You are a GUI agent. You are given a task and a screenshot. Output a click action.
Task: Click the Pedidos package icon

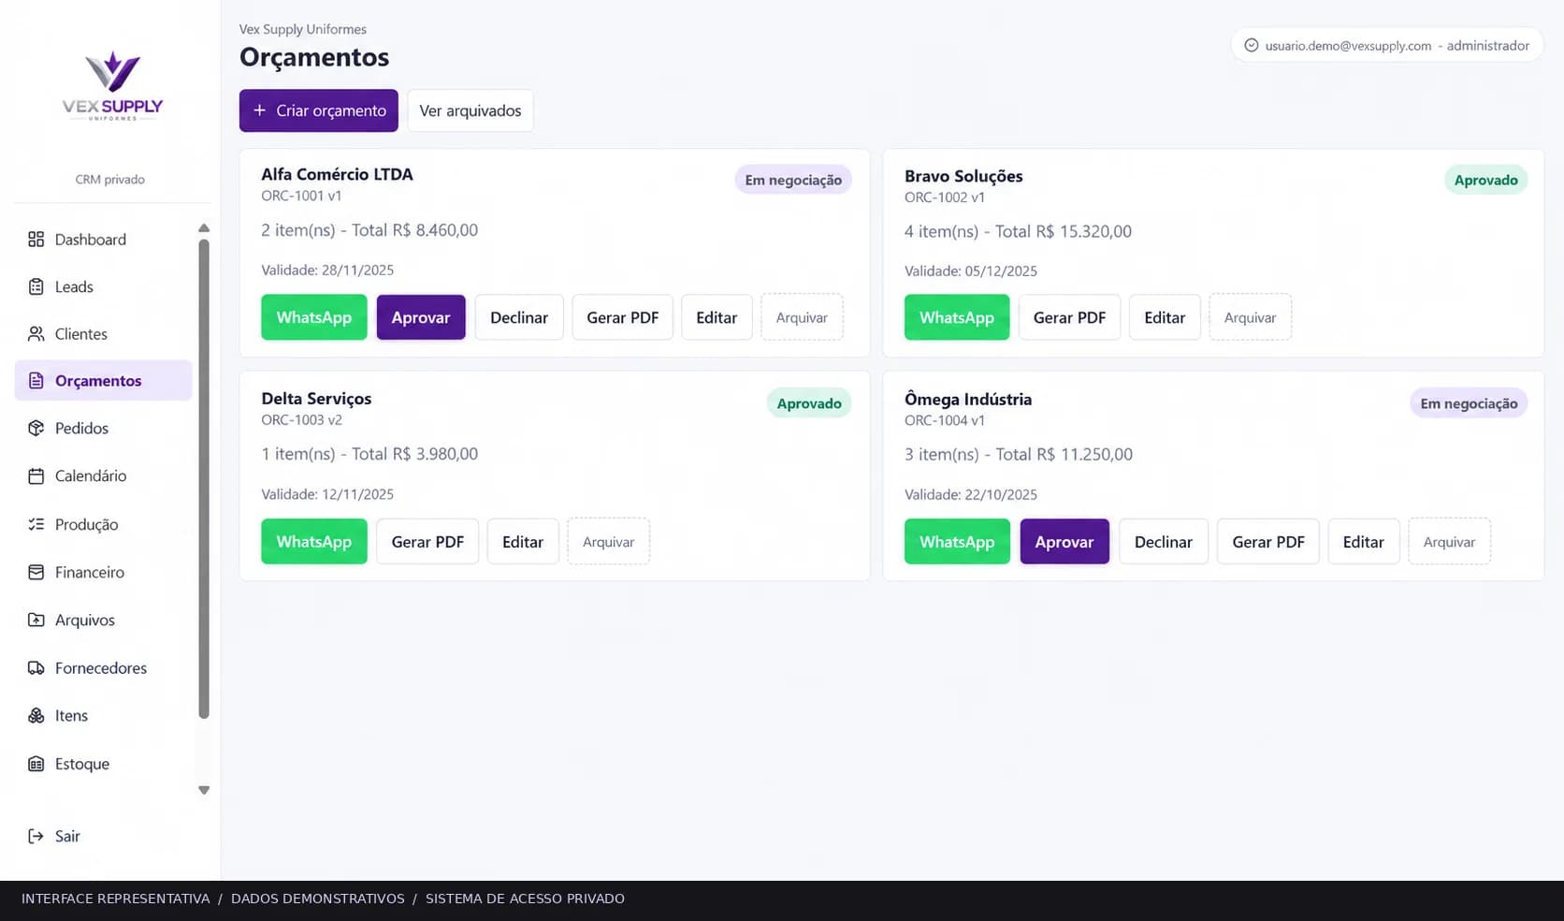(x=36, y=429)
